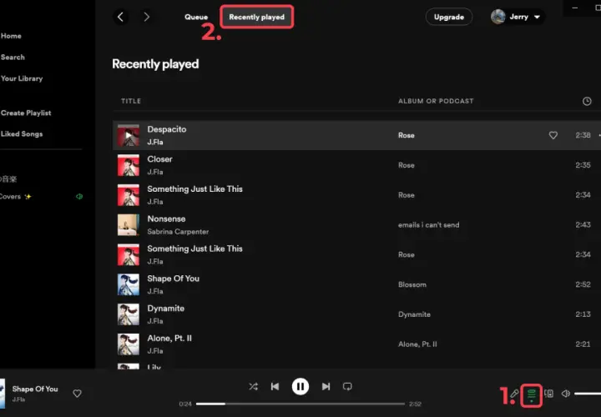This screenshot has width=601, height=417.
Task: Select the Nonsense track
Action: [166, 219]
